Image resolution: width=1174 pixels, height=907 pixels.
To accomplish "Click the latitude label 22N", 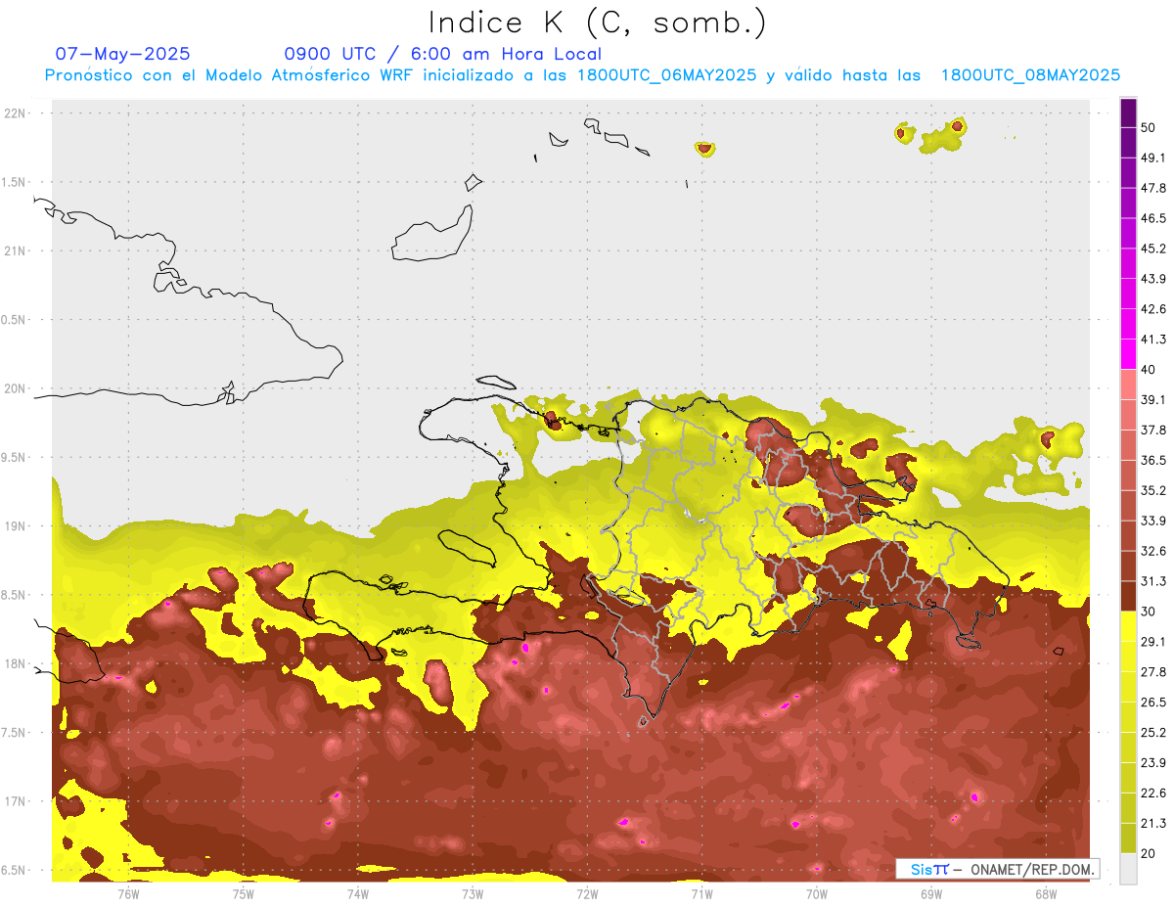I will pos(16,113).
